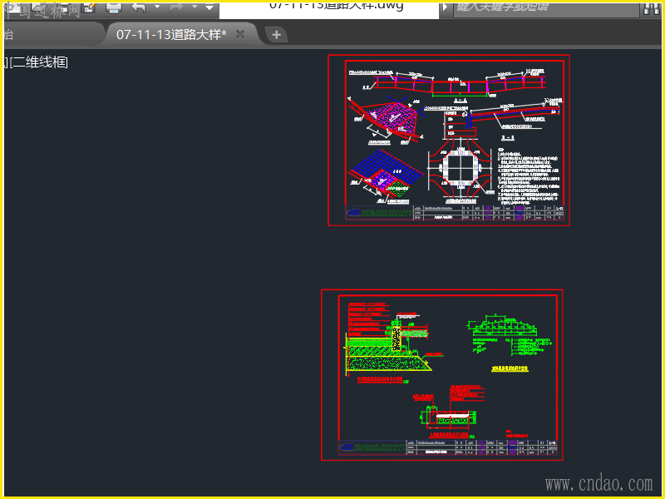
Task: Select the upper drawing sheet with road sections
Action: [x=449, y=141]
